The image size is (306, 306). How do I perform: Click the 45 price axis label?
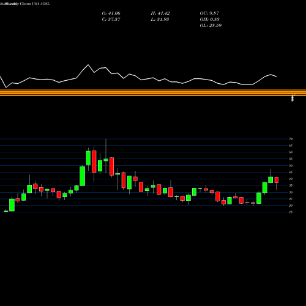pyautogui.click(x=291, y=172)
